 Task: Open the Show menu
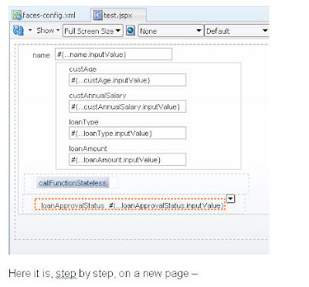(48, 31)
